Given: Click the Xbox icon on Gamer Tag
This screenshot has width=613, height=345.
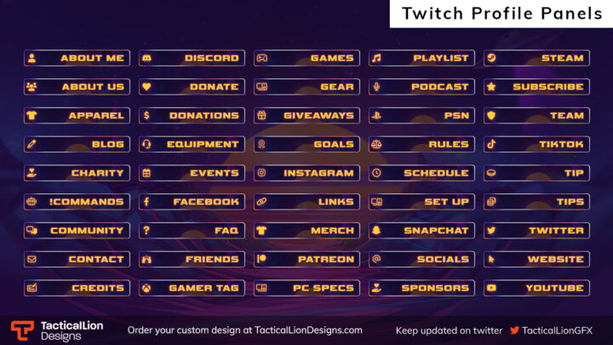Looking at the screenshot, I should coord(146,288).
